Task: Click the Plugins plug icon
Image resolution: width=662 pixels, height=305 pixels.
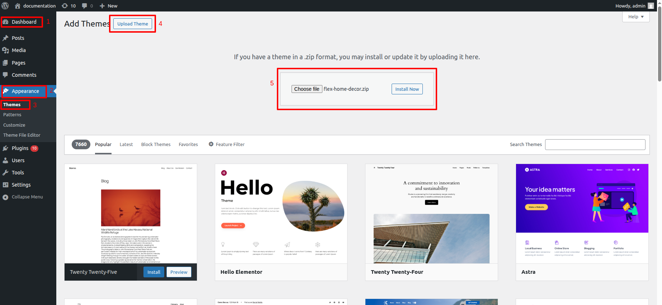Action: click(5, 148)
